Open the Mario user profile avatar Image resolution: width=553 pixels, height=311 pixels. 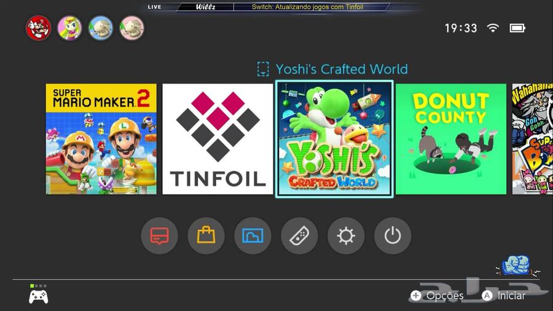[39, 28]
